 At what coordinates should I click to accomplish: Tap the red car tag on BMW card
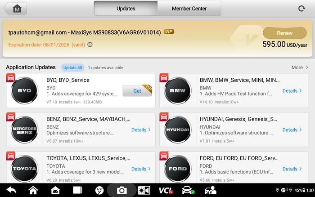164,78
